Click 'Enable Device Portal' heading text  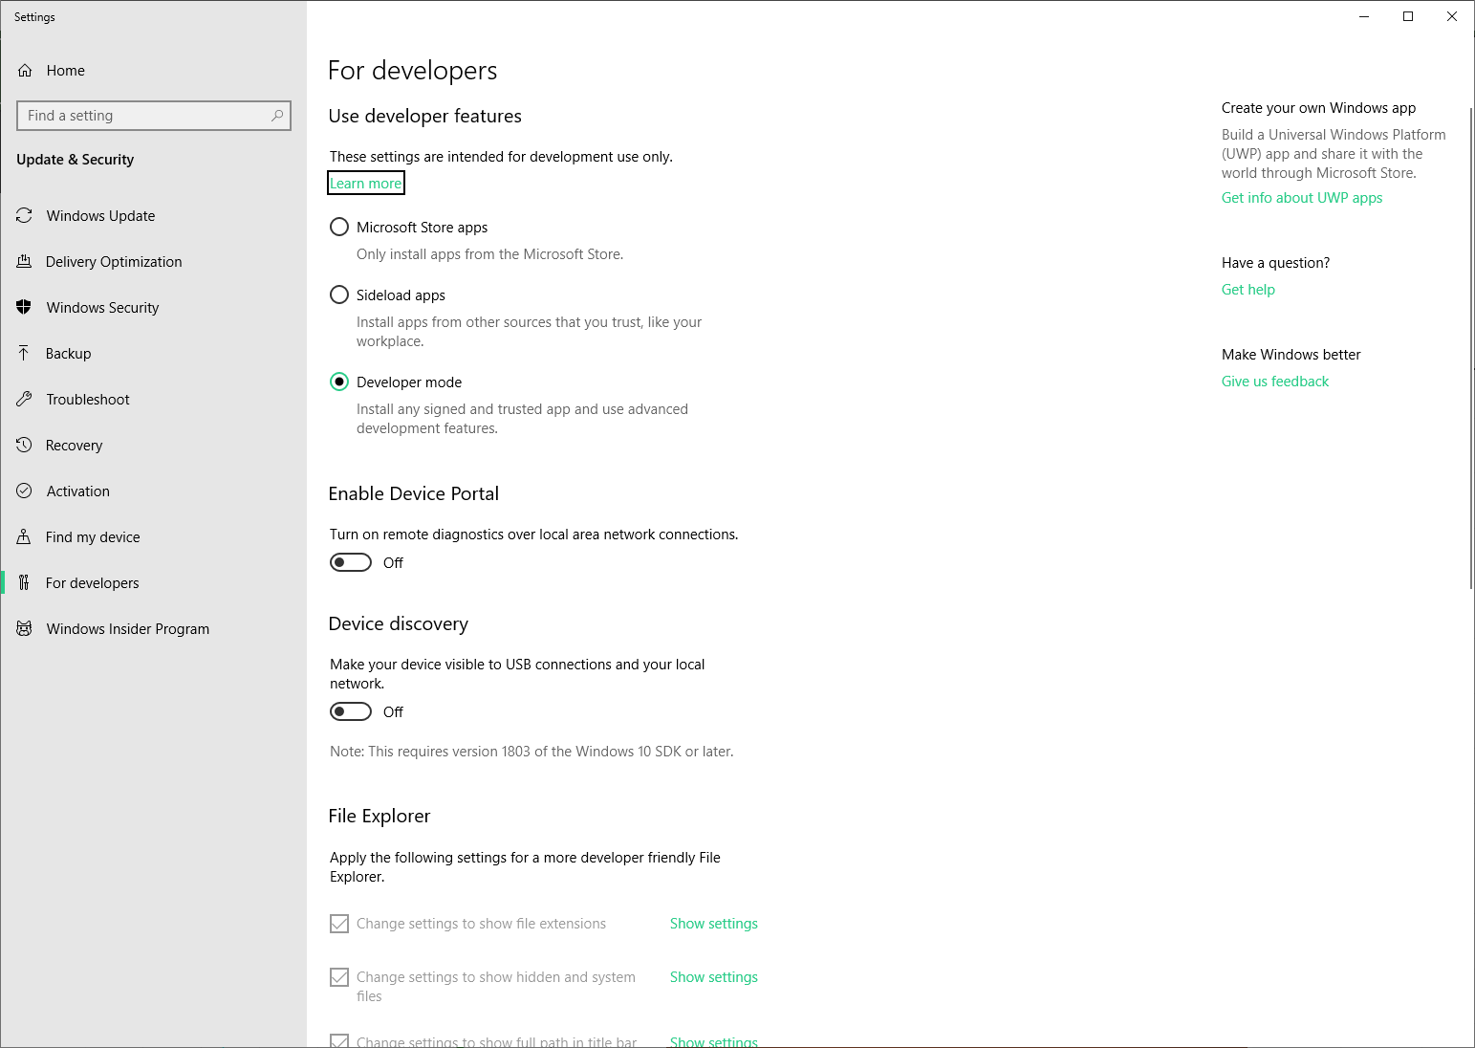click(x=414, y=493)
